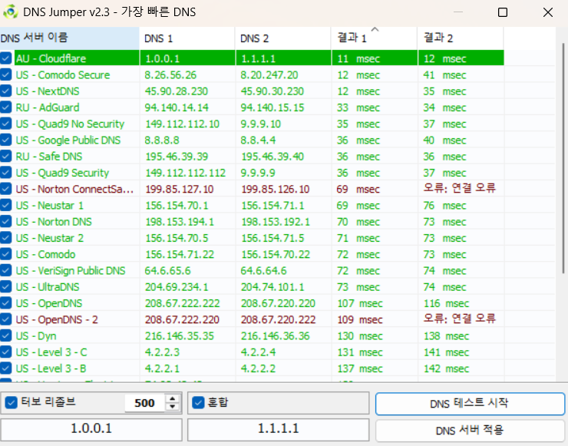The height and width of the screenshot is (446, 568).
Task: Toggle the RU - AdGuard checkbox
Action: pos(6,107)
